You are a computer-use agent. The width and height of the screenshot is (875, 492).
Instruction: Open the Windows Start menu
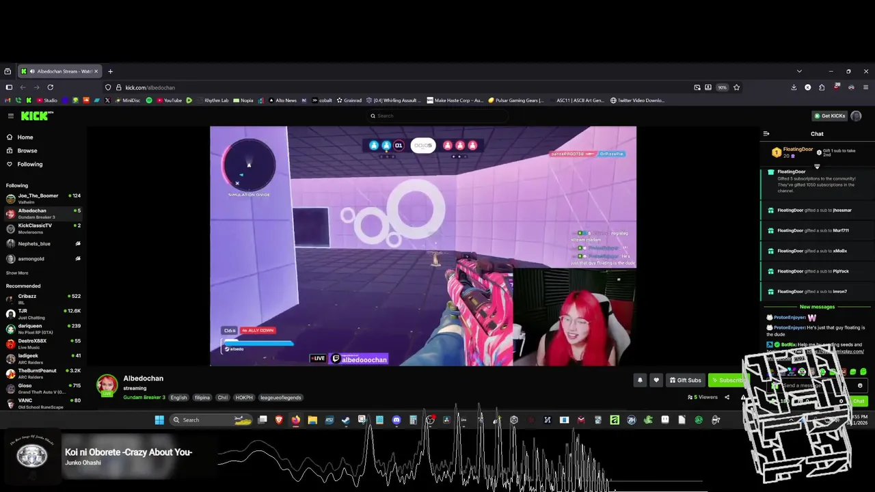(159, 420)
